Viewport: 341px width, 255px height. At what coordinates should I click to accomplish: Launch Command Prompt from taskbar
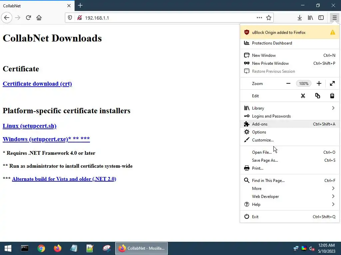pos(25,248)
